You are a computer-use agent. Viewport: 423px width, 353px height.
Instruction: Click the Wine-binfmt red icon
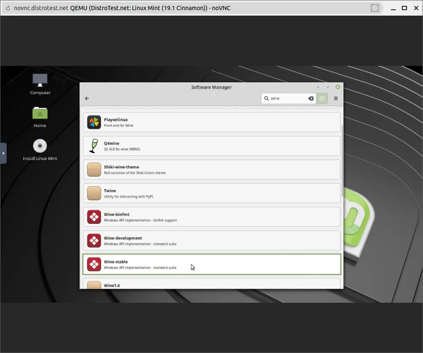click(x=94, y=217)
